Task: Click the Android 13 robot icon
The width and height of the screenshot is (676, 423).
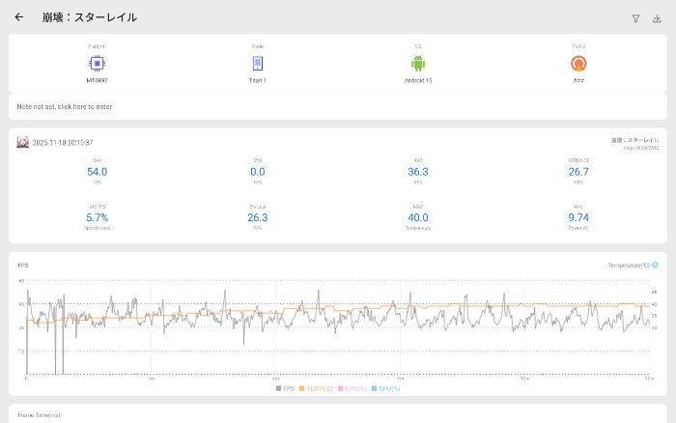Action: pos(418,64)
